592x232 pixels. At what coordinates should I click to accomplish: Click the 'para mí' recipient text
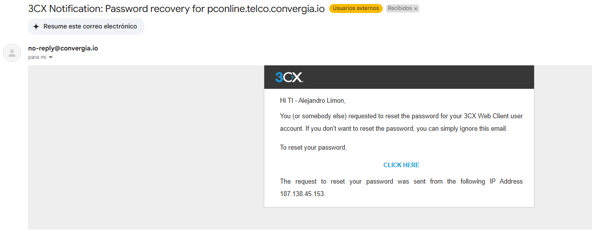tap(37, 57)
